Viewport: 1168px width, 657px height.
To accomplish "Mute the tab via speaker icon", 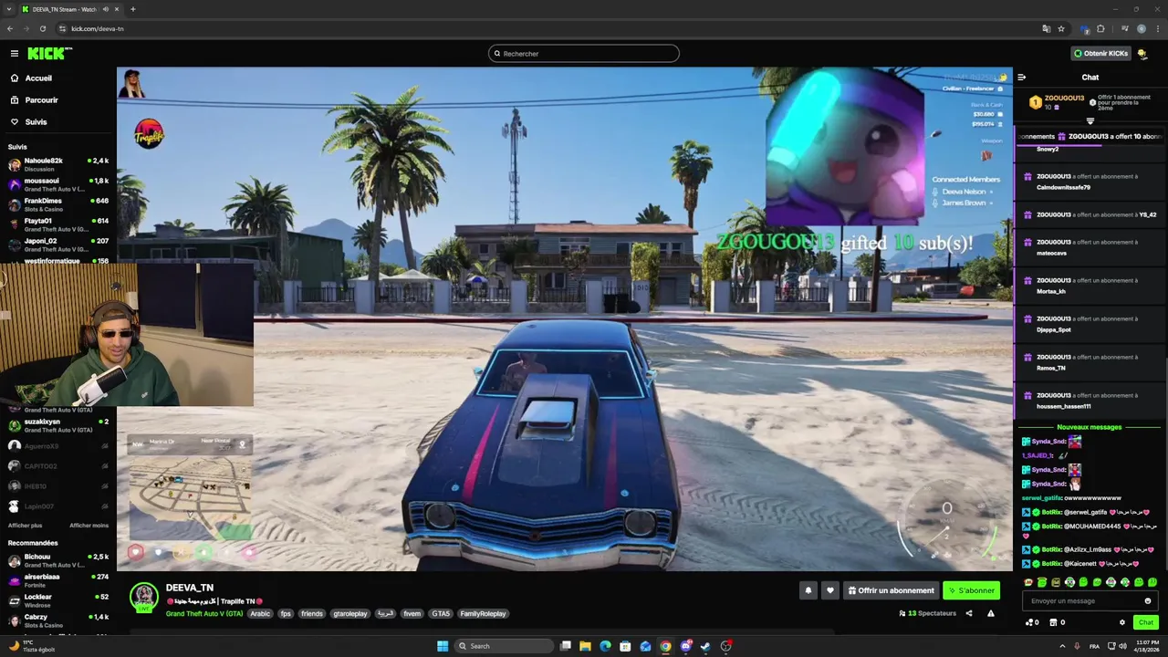I will 107,9.
